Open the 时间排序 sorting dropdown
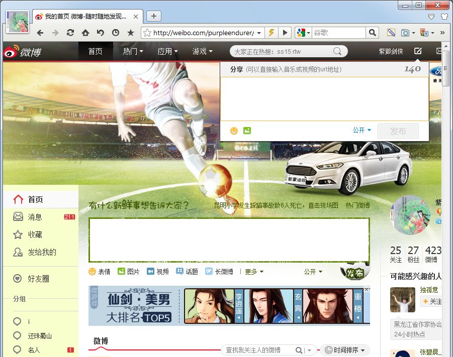The width and height of the screenshot is (453, 357). (345, 350)
